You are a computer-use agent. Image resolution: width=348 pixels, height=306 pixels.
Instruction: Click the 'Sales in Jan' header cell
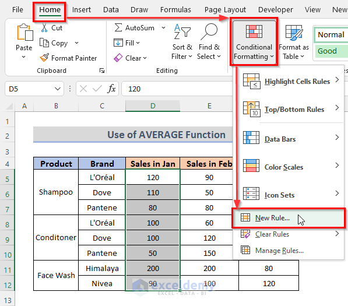pyautogui.click(x=153, y=164)
